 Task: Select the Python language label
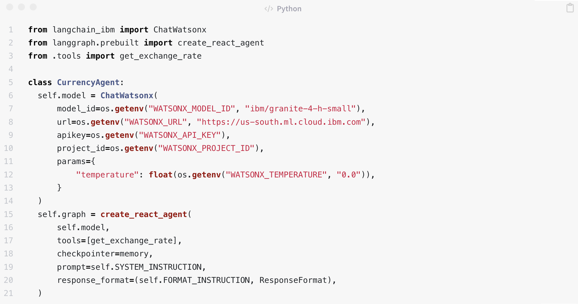(x=289, y=8)
